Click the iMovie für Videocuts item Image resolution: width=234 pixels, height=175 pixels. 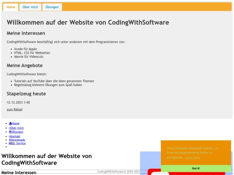point(29,57)
